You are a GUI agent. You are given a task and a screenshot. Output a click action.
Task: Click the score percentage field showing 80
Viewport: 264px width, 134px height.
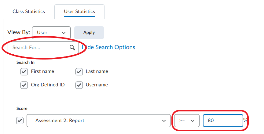(222, 121)
